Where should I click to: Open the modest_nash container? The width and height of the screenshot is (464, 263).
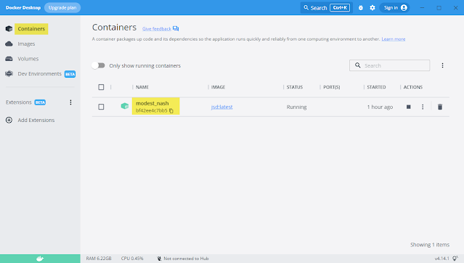click(152, 103)
